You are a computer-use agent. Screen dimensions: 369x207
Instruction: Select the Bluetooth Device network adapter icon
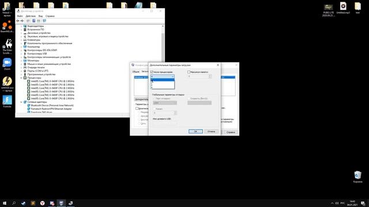(29, 105)
